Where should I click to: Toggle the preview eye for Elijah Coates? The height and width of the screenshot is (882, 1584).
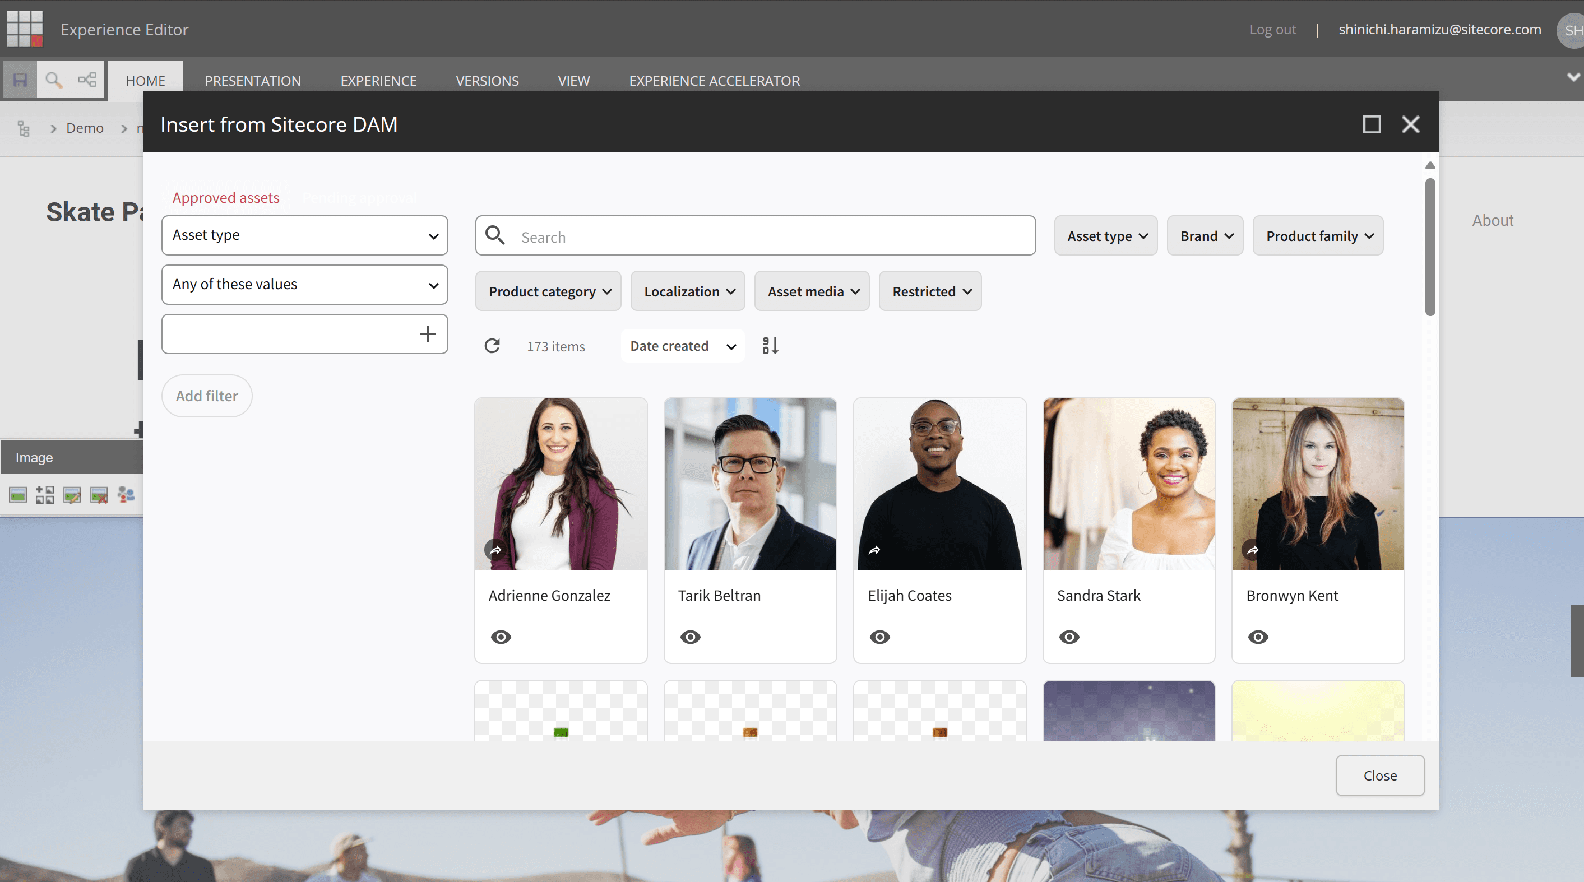click(880, 637)
